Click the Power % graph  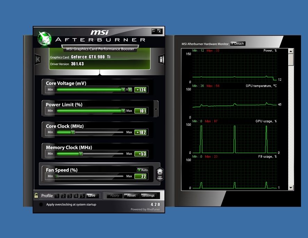(235, 68)
